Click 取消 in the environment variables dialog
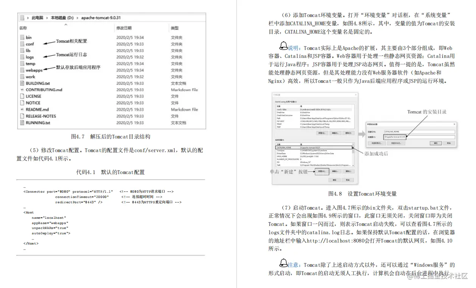This screenshot has height=288, width=476. tap(348, 180)
